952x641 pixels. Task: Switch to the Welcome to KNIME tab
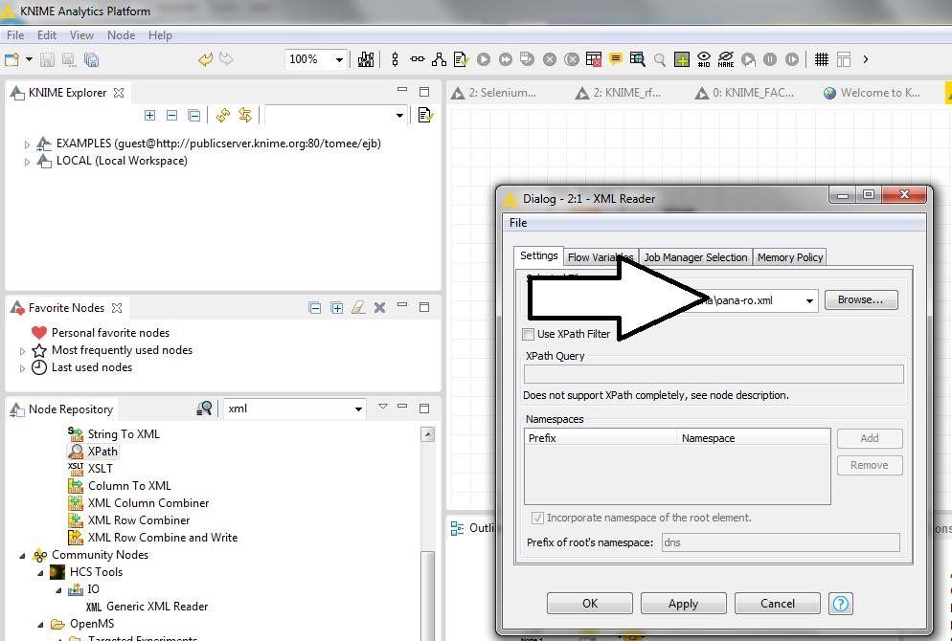click(872, 93)
